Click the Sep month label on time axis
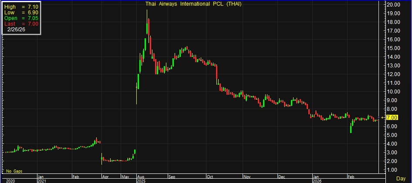This screenshot has width=412, height=183. [x=172, y=177]
